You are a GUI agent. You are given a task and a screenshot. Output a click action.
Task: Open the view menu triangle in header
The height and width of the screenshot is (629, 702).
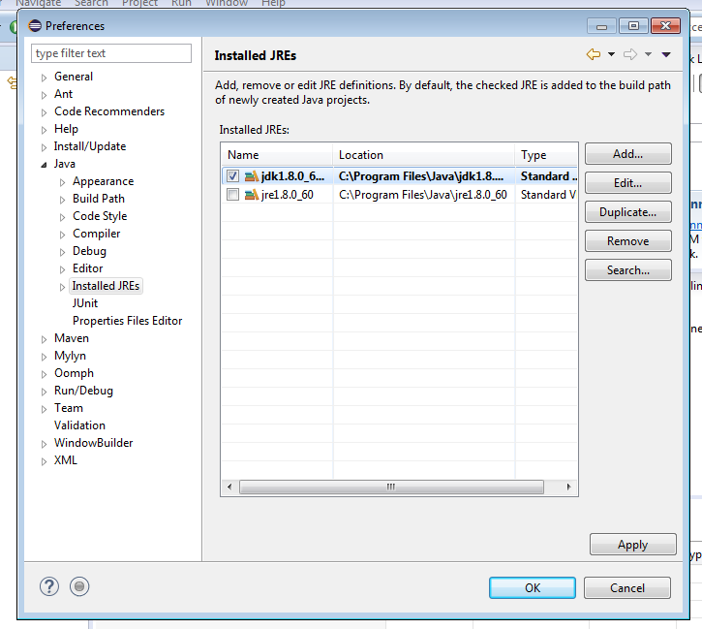coord(666,54)
